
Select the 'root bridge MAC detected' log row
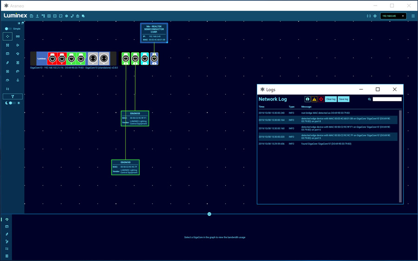328,113
